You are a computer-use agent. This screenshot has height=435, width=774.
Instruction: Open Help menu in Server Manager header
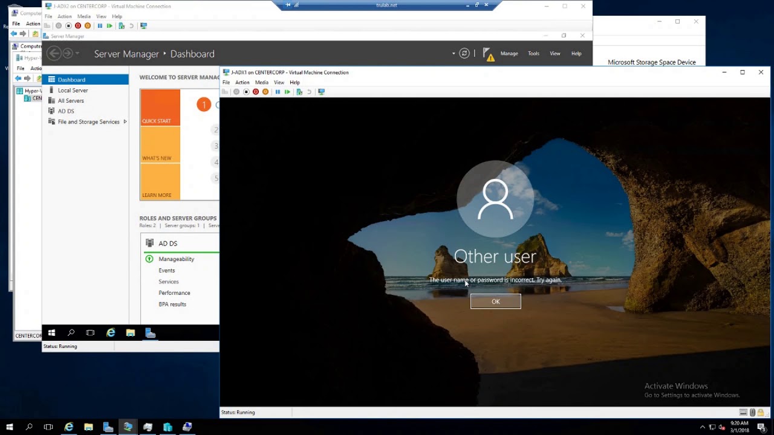[x=576, y=54]
